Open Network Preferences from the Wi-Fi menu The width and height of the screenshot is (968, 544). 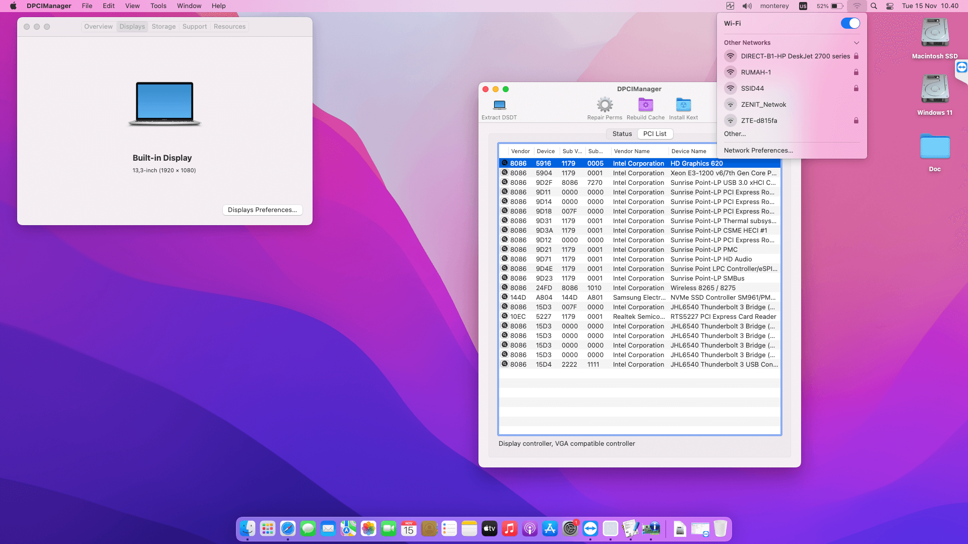click(758, 150)
